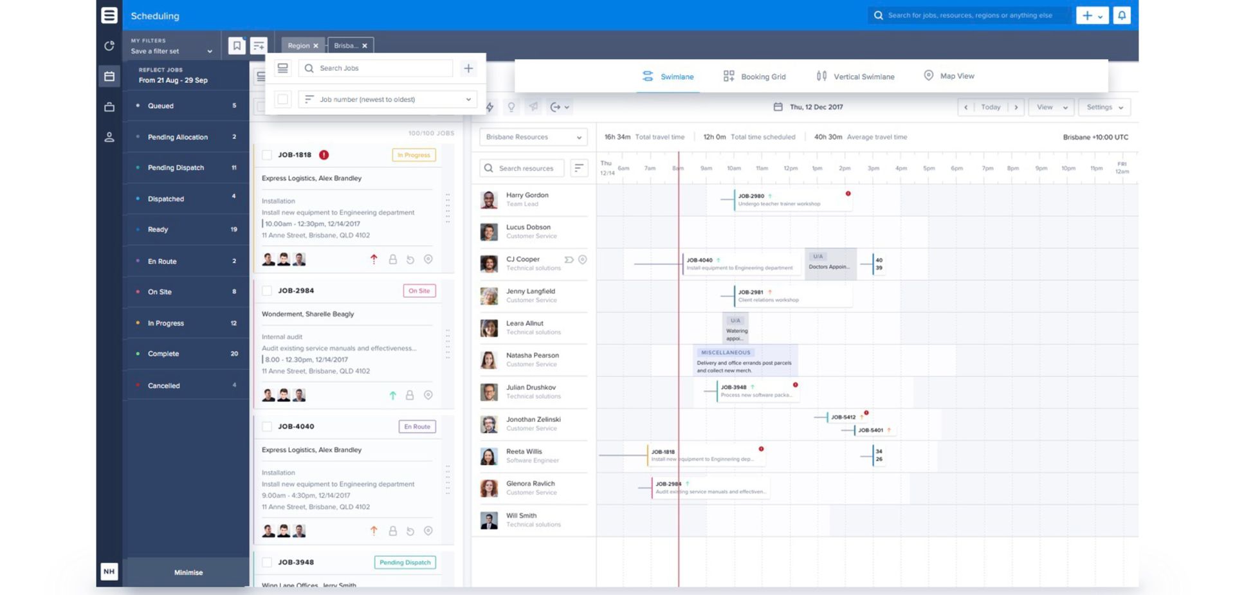Click the Today button
The image size is (1235, 595).
pos(991,107)
